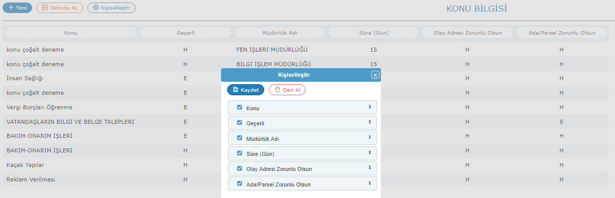The height and width of the screenshot is (198, 615).
Task: Uncheck the Geçerli column checkbox
Action: pyautogui.click(x=240, y=122)
